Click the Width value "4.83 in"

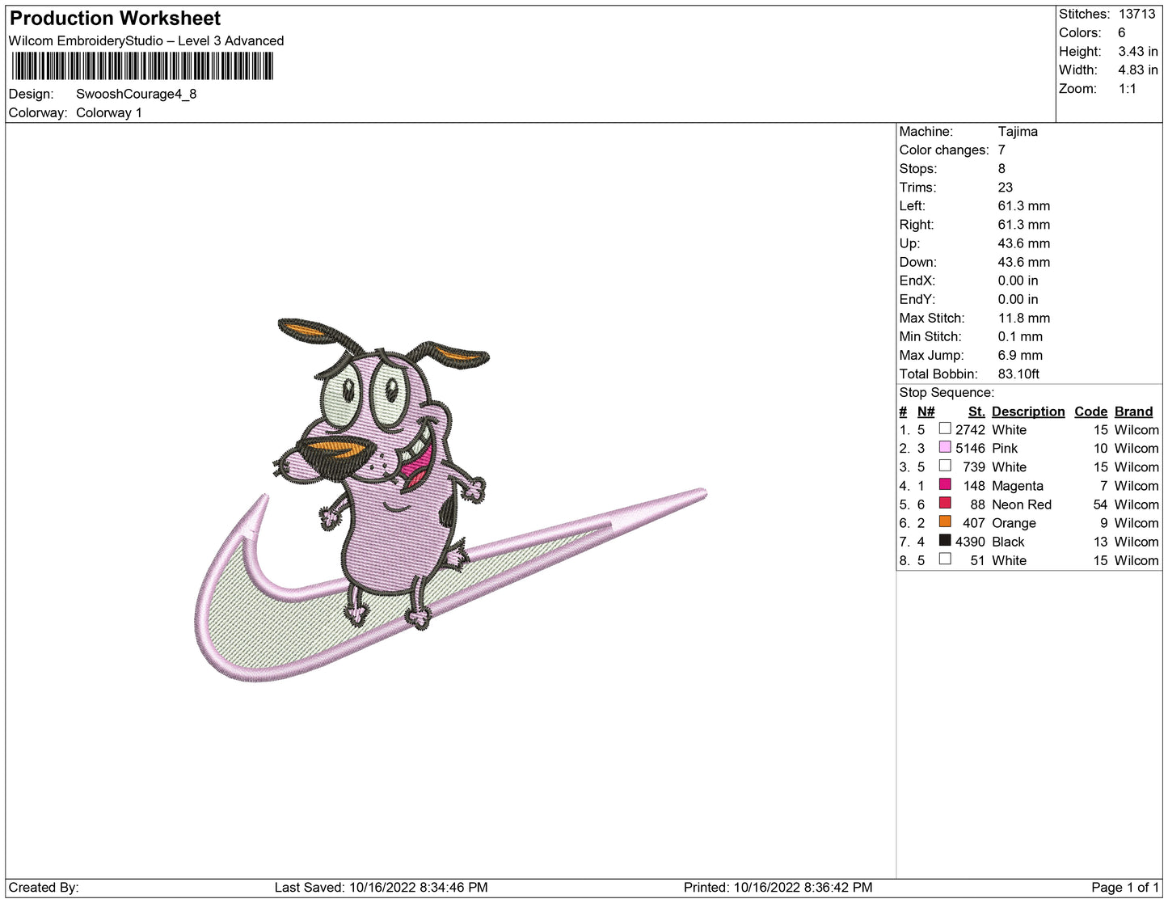1138,70
